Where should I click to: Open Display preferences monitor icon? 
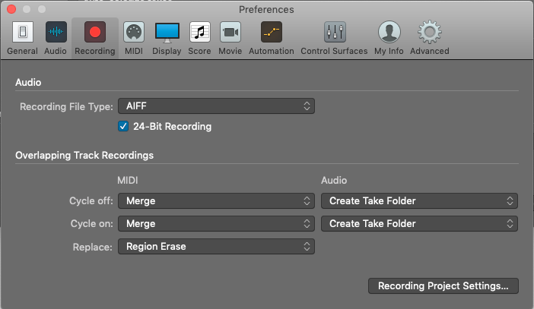(x=167, y=33)
